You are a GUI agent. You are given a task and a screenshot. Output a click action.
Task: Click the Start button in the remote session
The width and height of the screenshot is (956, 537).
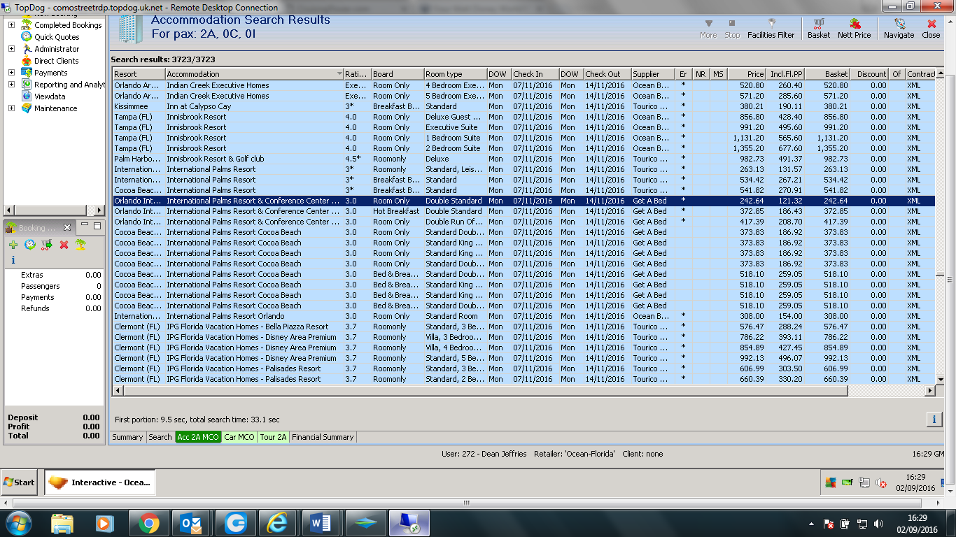(x=20, y=482)
